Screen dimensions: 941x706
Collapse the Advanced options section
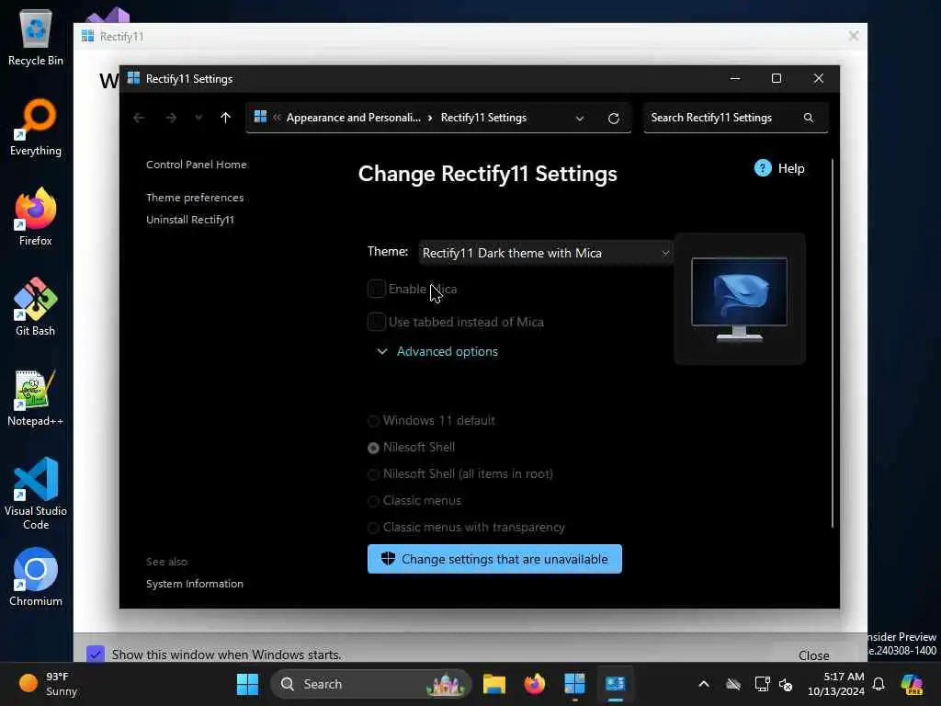coord(437,351)
